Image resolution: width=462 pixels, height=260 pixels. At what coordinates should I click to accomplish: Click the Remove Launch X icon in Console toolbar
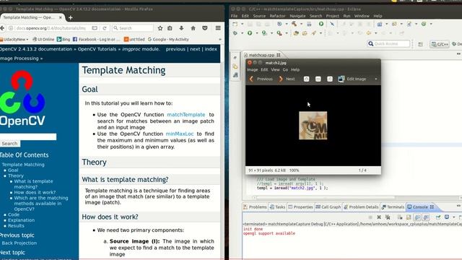click(x=379, y=217)
